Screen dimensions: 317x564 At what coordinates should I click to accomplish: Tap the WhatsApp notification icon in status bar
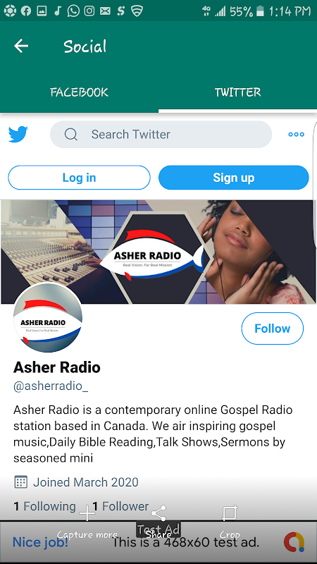[73, 11]
